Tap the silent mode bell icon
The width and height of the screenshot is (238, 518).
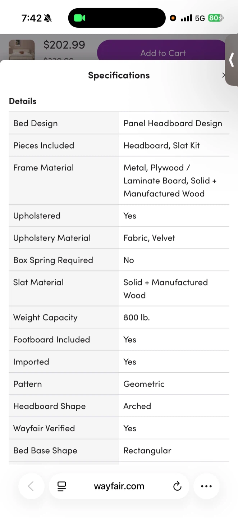(47, 18)
